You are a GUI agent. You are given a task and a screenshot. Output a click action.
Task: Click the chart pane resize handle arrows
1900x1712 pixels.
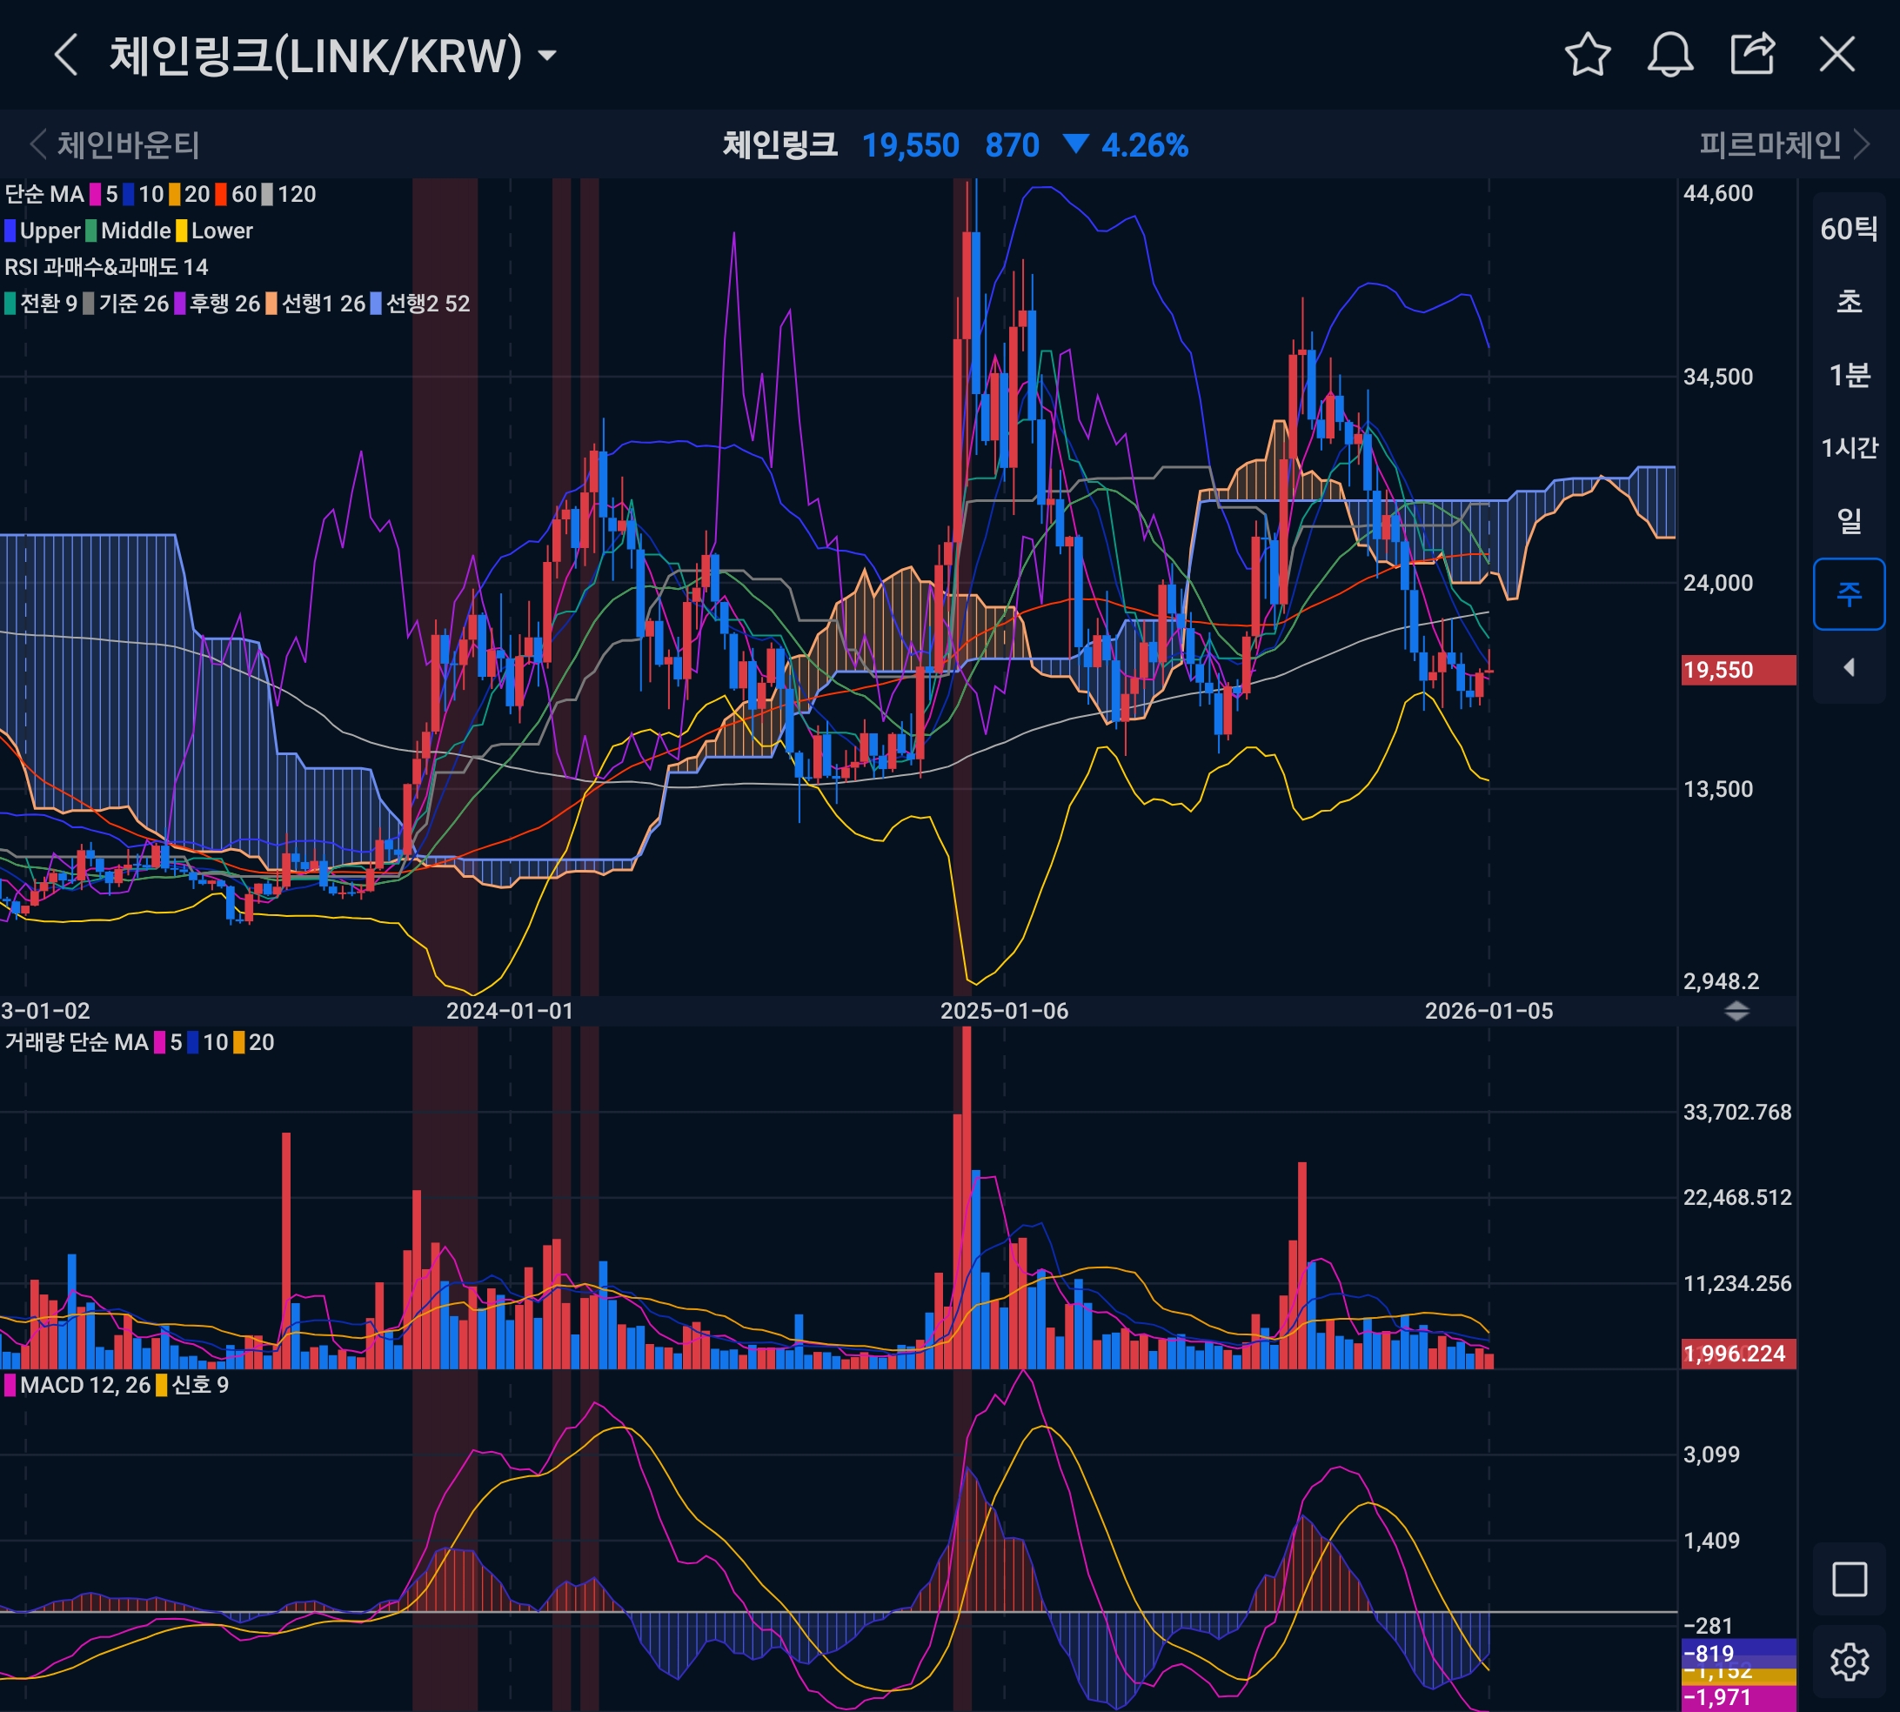click(1736, 1011)
